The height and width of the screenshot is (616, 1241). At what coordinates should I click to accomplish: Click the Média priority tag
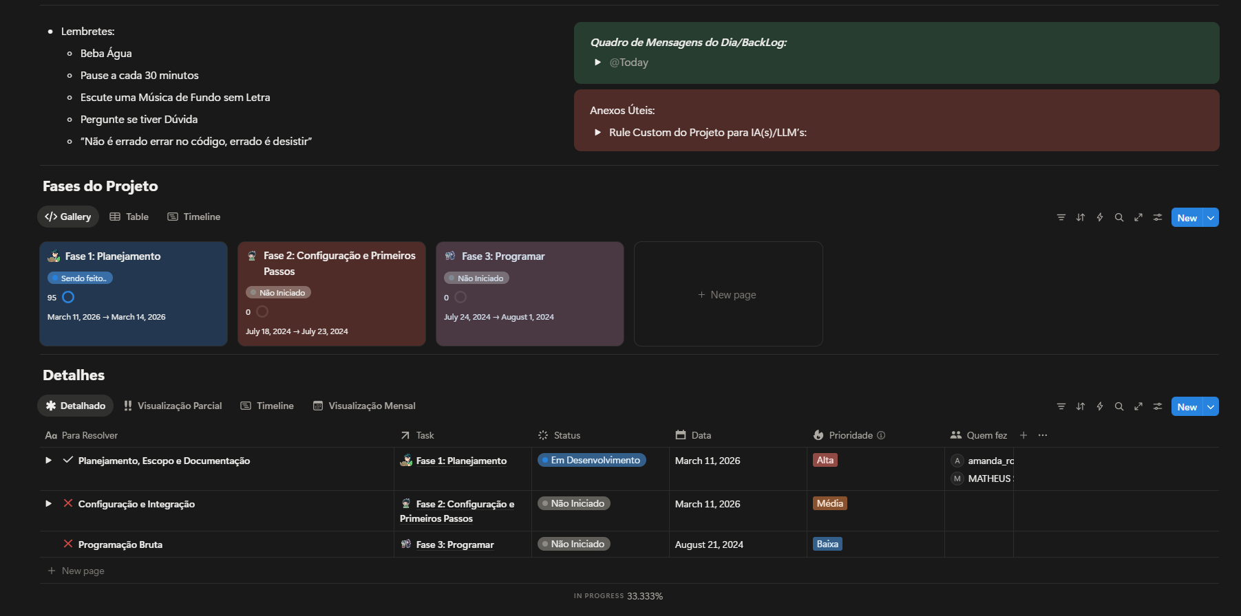click(x=830, y=503)
